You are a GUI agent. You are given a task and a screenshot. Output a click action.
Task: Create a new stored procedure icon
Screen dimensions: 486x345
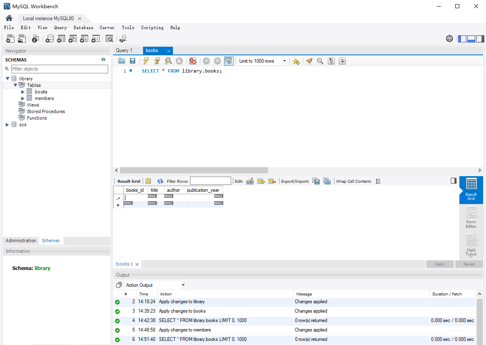pos(84,39)
